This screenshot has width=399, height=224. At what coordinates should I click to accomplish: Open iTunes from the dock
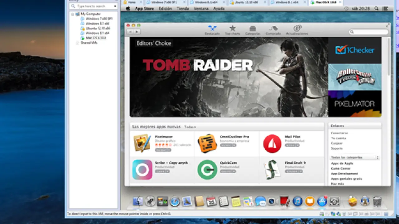tap(297, 201)
